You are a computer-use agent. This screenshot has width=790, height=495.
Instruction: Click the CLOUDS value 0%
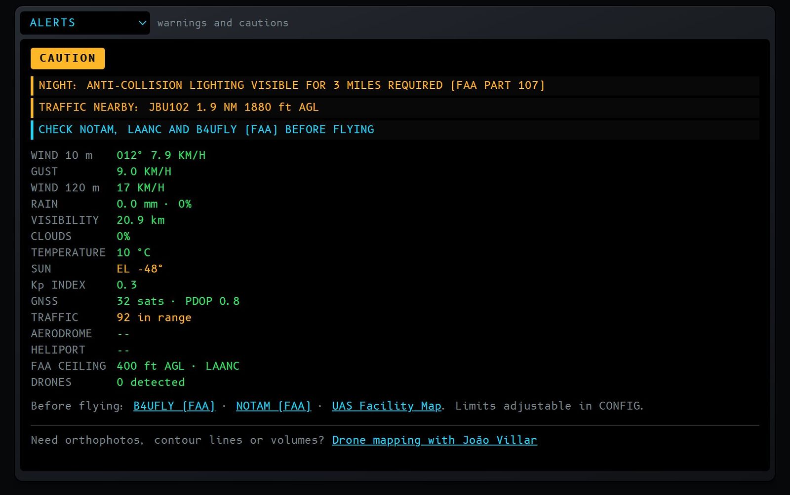(x=123, y=237)
